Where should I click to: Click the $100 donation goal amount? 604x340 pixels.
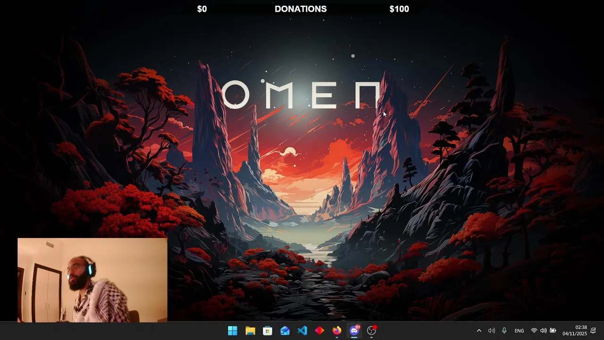(399, 9)
